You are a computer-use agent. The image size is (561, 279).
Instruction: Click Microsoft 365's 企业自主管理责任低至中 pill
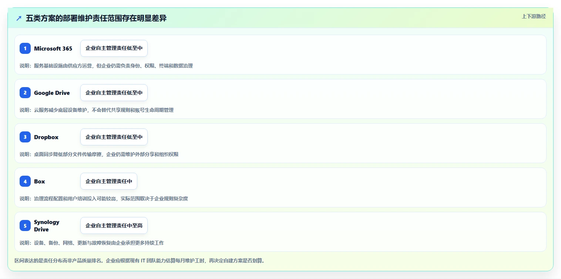pos(114,48)
